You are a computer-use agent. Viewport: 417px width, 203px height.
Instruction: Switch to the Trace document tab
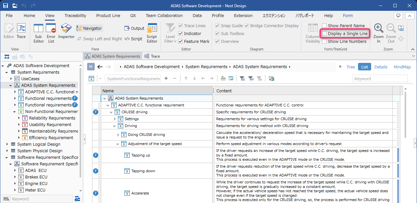152,56
